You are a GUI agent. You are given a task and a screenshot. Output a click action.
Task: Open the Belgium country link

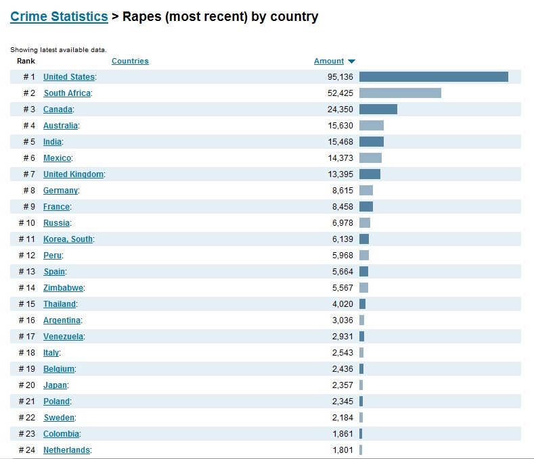pyautogui.click(x=59, y=369)
